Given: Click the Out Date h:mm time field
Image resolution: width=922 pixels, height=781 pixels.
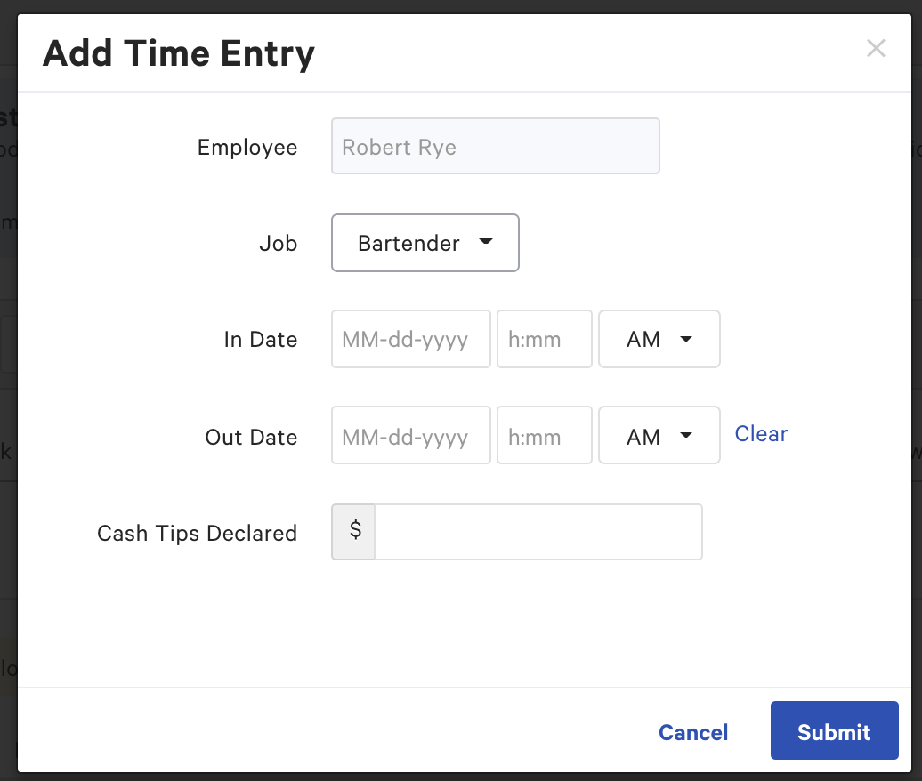Looking at the screenshot, I should coord(544,435).
